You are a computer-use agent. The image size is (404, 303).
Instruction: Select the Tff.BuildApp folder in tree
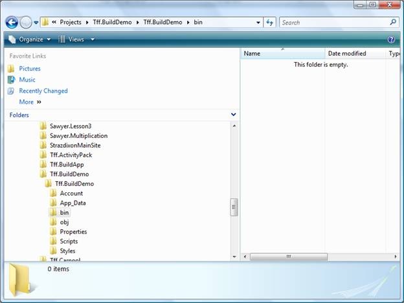click(x=67, y=164)
